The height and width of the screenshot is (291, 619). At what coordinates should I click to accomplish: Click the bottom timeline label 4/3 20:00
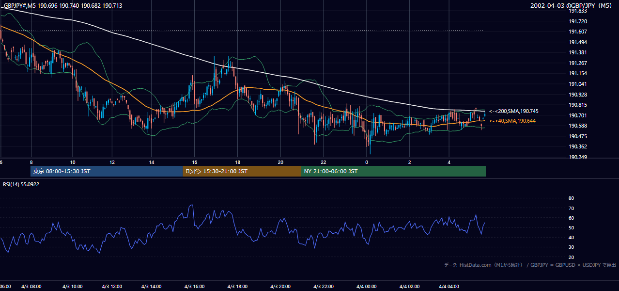[x=280, y=287]
